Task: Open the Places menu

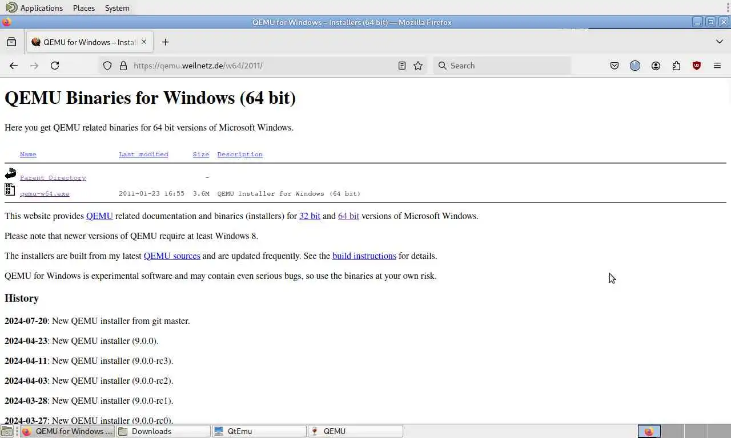Action: pos(84,8)
